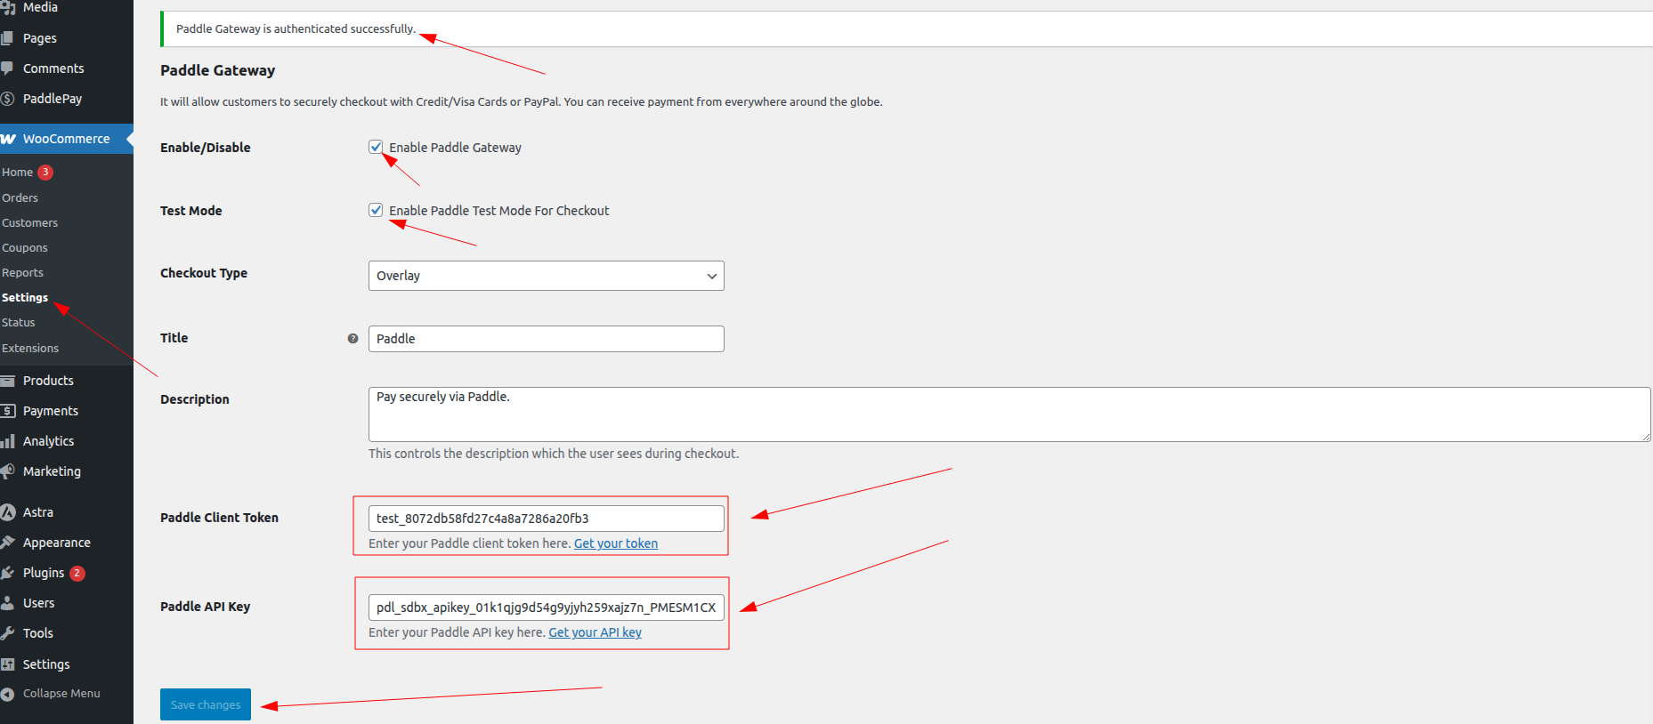Open WooCommerce Coupons submenu item

(x=24, y=248)
